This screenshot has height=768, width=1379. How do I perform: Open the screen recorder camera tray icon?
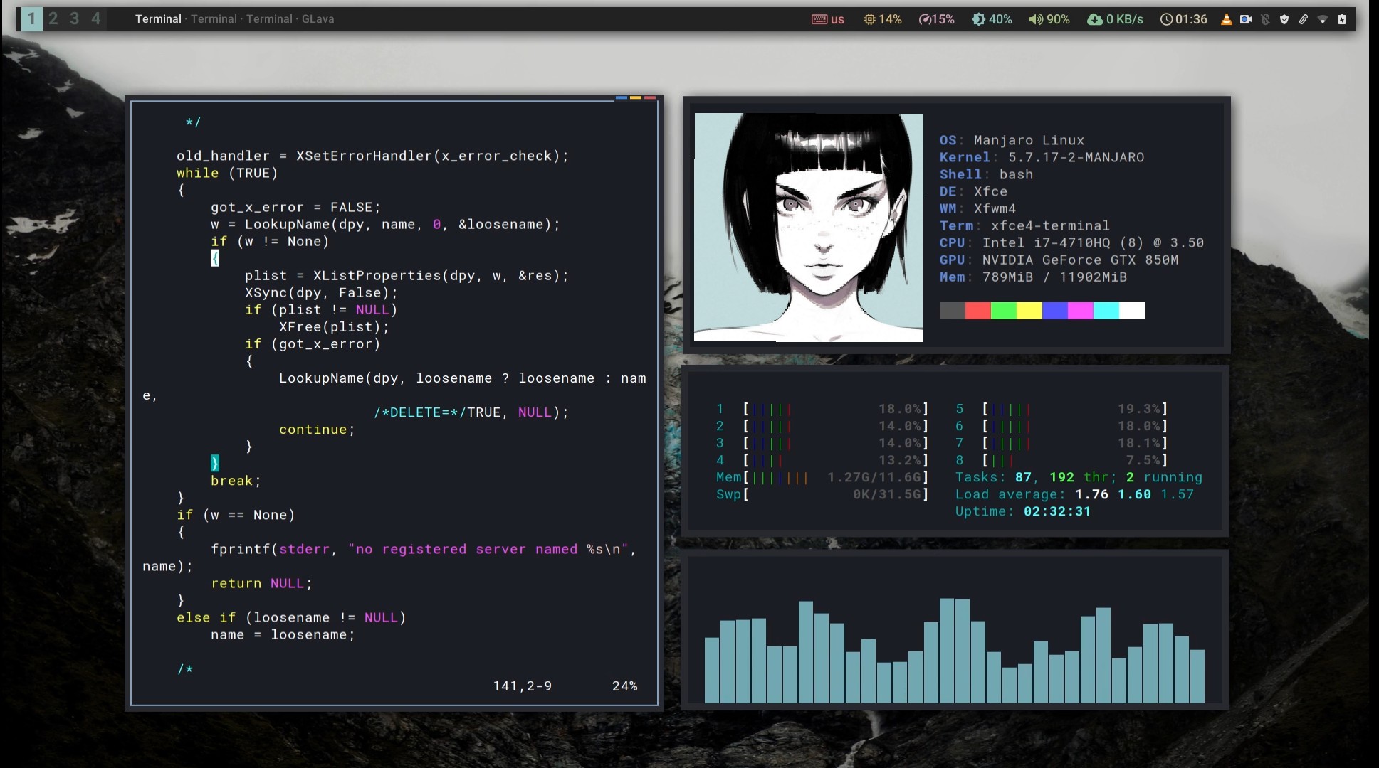[x=1245, y=19]
